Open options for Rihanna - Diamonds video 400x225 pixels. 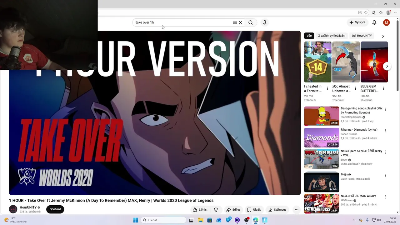pos(386,131)
